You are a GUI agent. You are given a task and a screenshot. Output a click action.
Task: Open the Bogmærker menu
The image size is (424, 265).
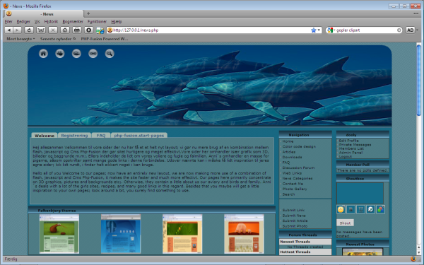click(x=73, y=22)
